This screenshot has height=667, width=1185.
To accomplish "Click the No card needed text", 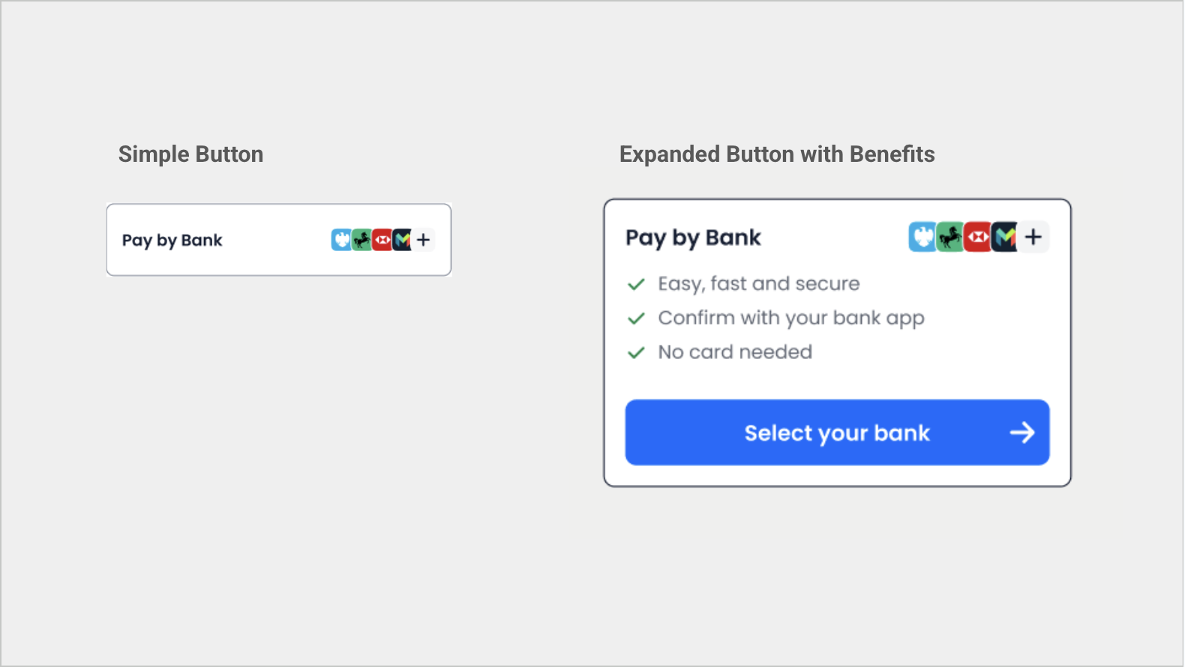I will click(735, 351).
